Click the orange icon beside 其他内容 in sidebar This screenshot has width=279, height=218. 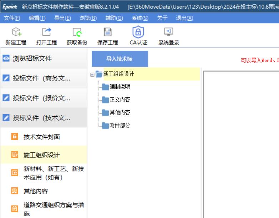[x=15, y=191]
